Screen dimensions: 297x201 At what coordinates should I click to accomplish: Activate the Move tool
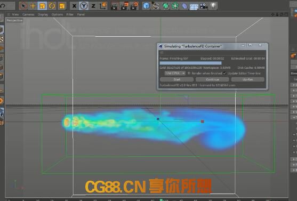pyautogui.click(x=33, y=6)
